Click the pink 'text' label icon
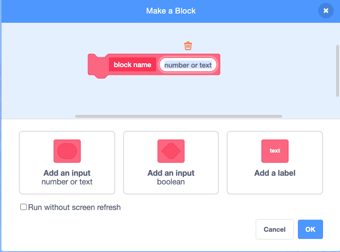Screen dimensions: 340x252 click(275, 151)
